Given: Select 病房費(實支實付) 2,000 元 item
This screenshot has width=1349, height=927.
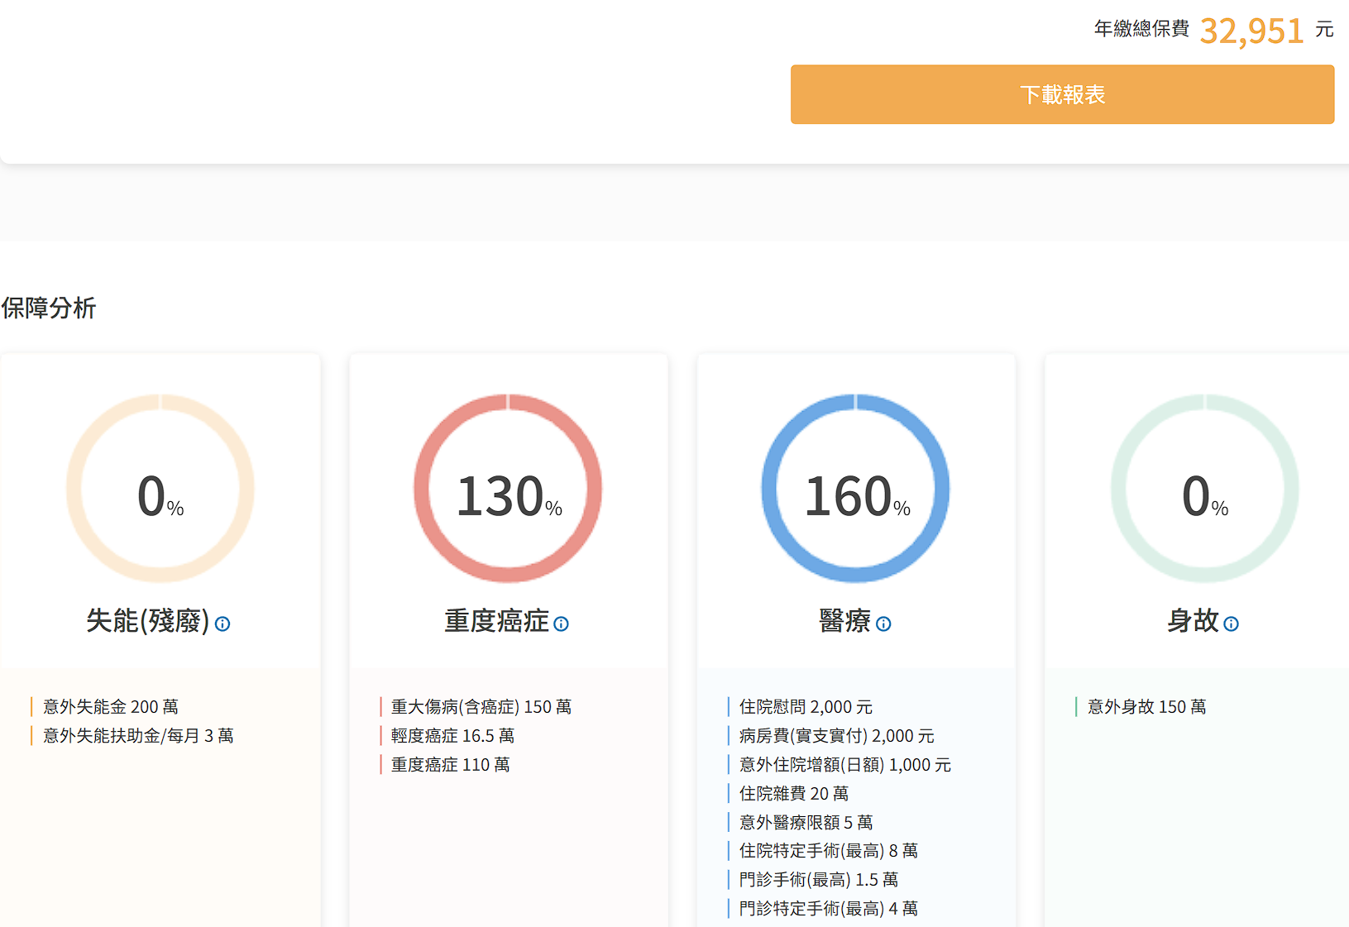Looking at the screenshot, I should (837, 736).
